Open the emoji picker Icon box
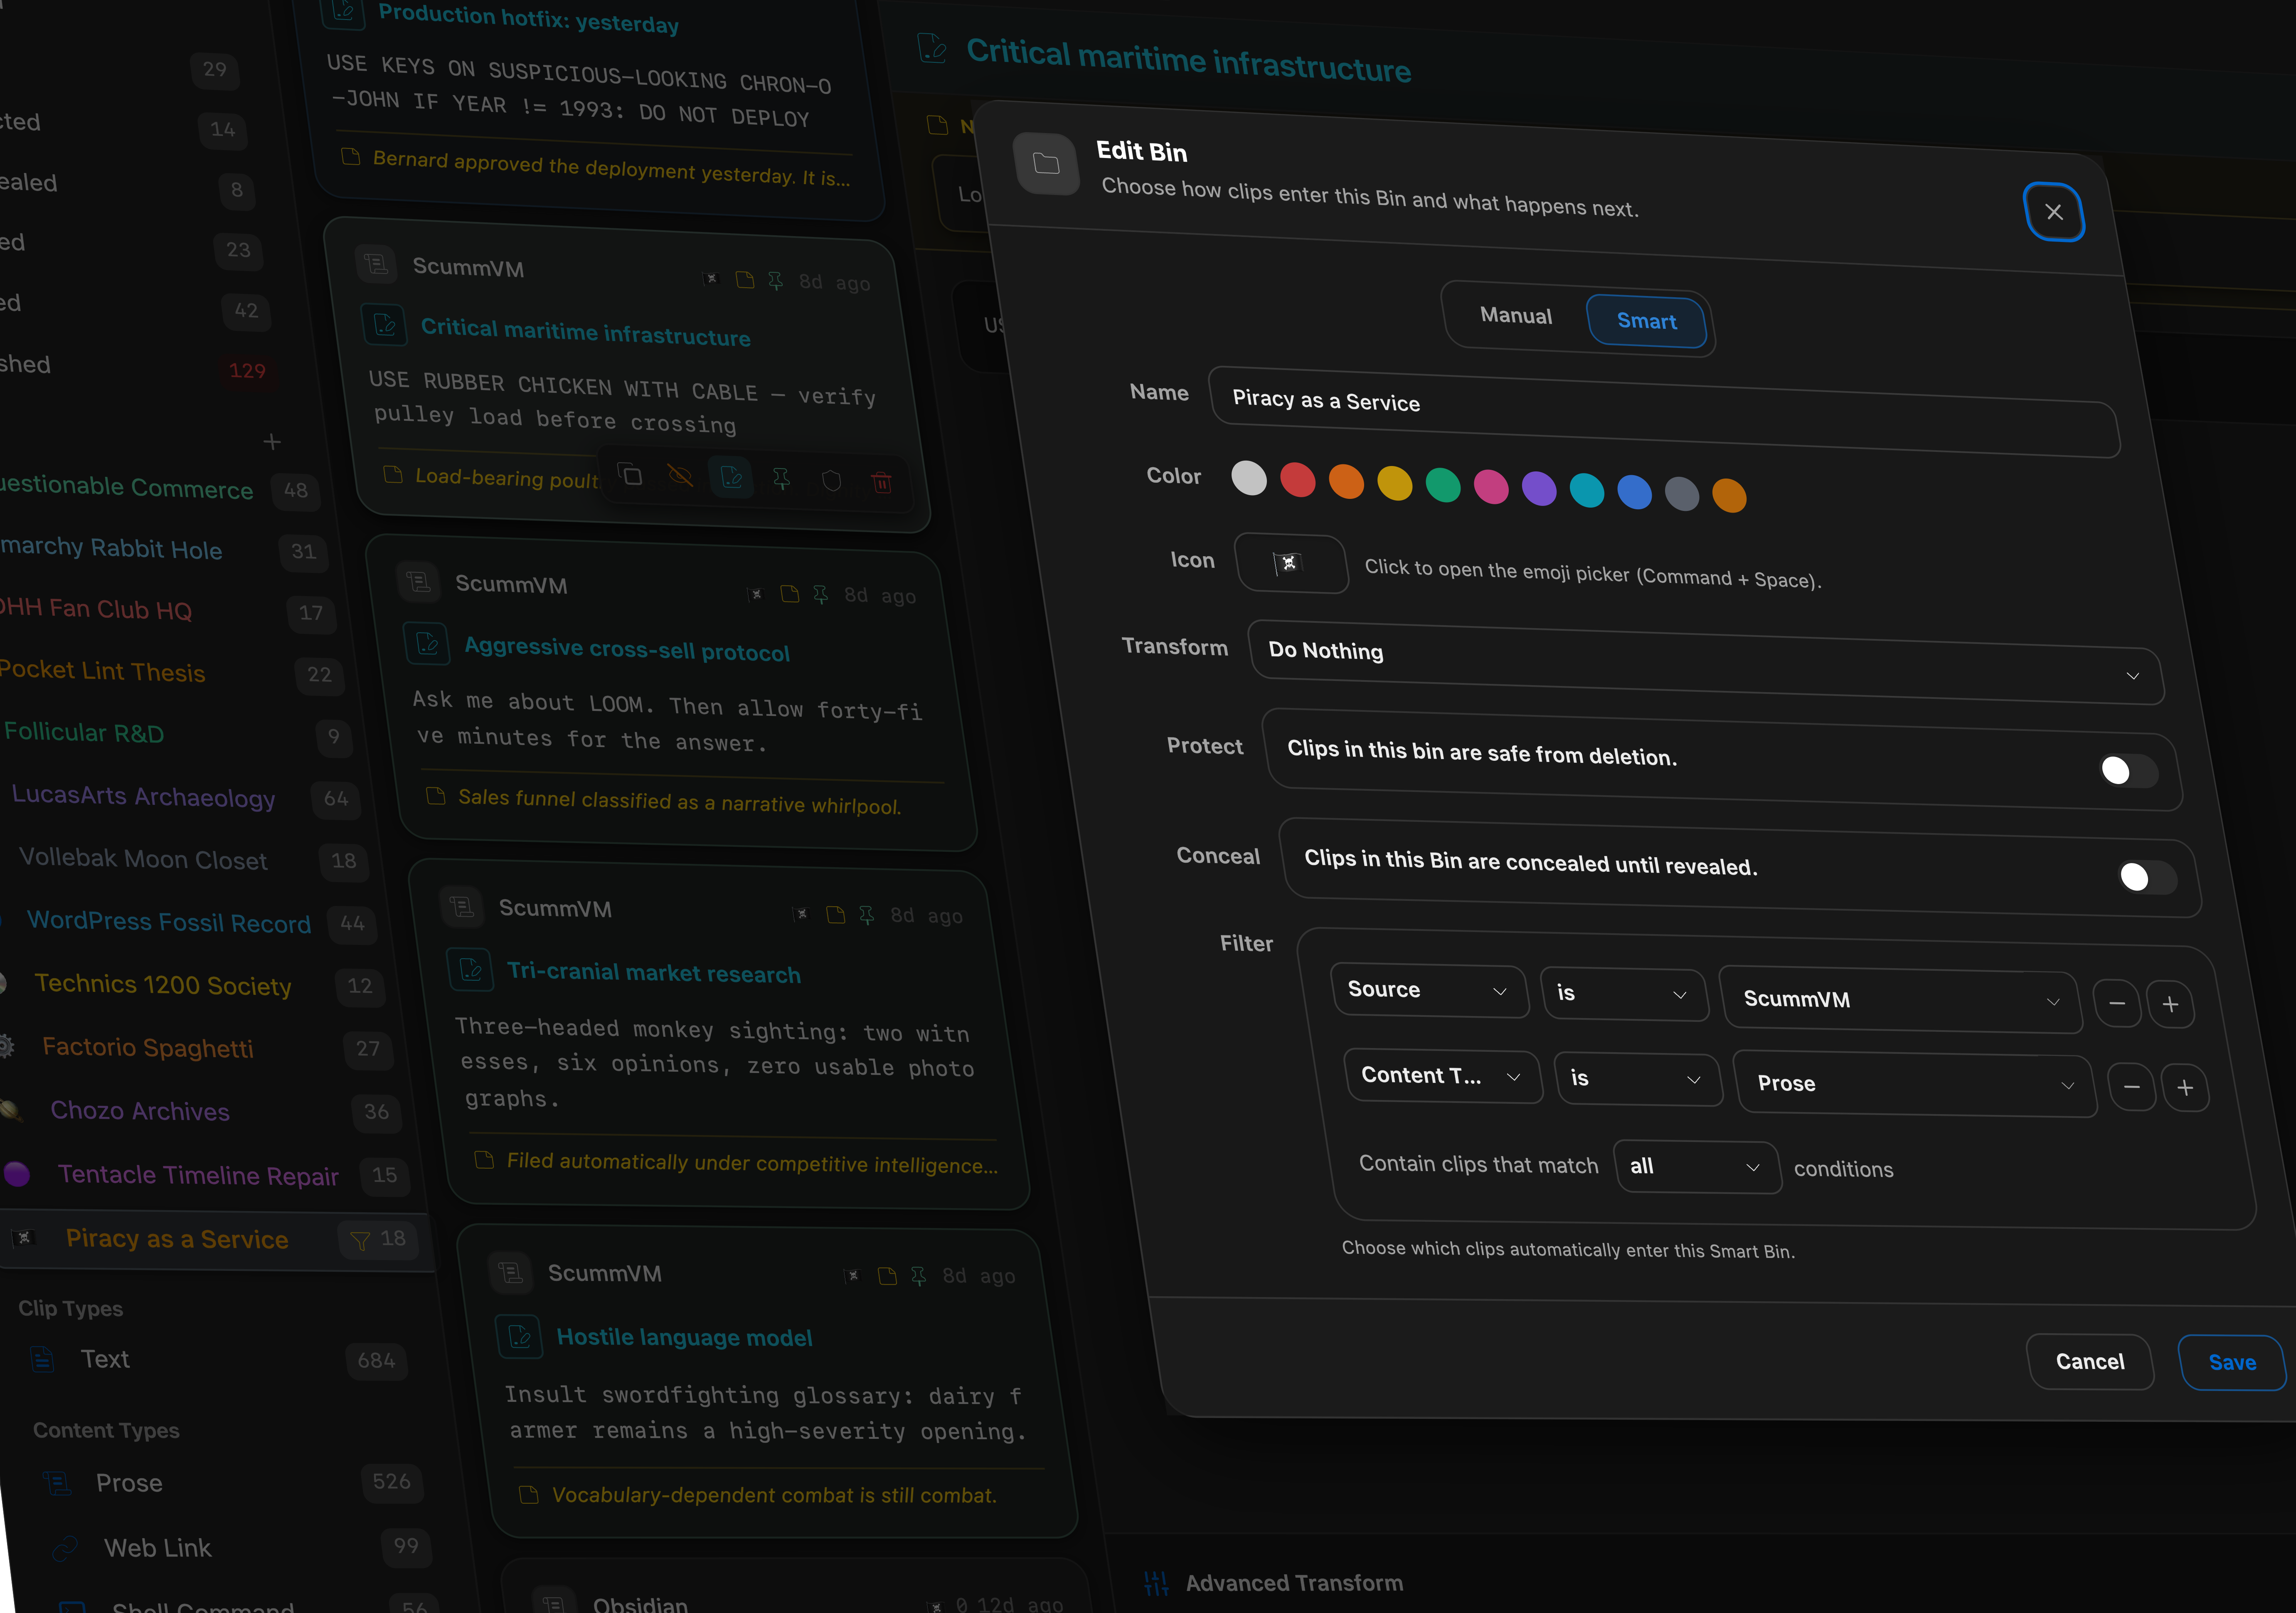The height and width of the screenshot is (1613, 2296). [x=1291, y=563]
